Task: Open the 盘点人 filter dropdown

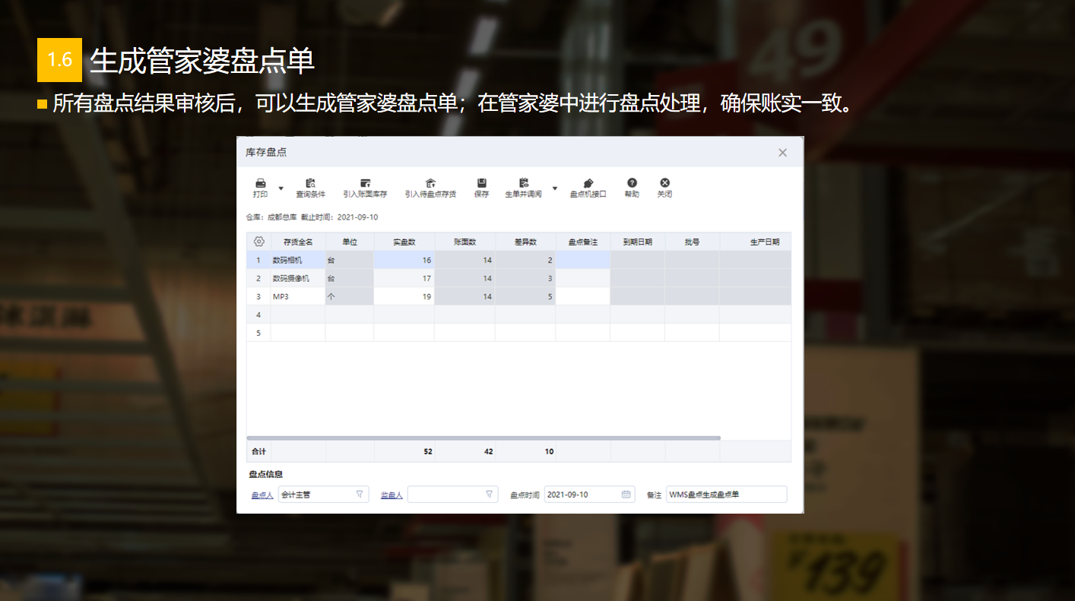Action: pyautogui.click(x=360, y=495)
